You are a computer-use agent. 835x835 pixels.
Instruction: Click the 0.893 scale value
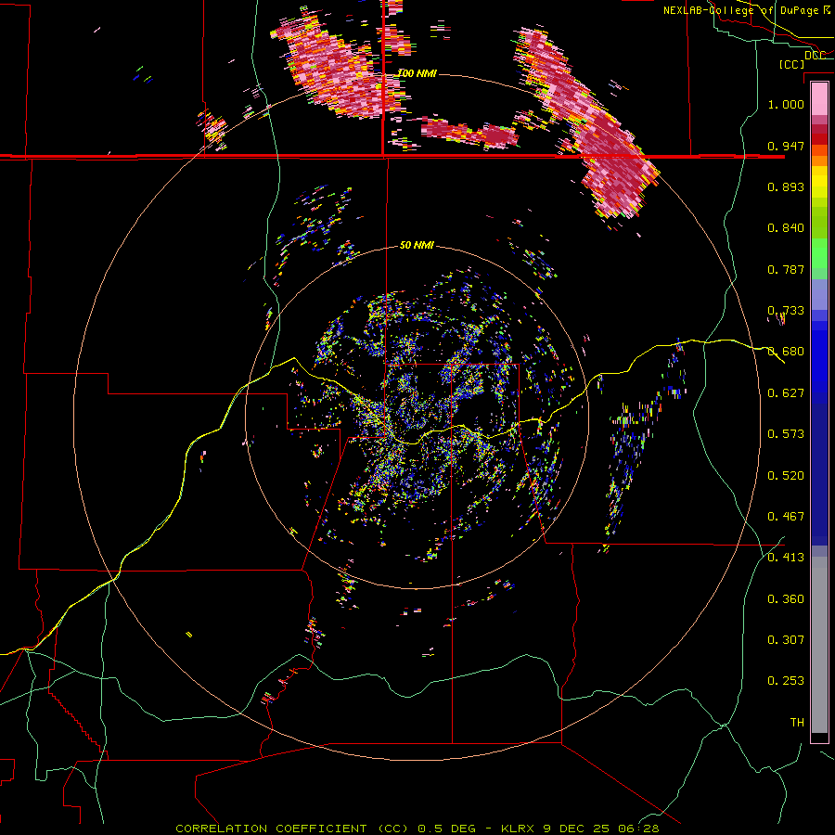pyautogui.click(x=786, y=186)
